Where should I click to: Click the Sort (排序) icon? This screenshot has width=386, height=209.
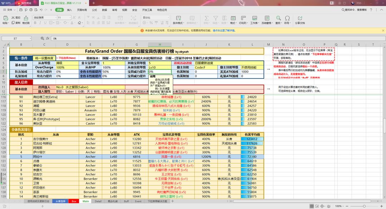(x=224, y=18)
